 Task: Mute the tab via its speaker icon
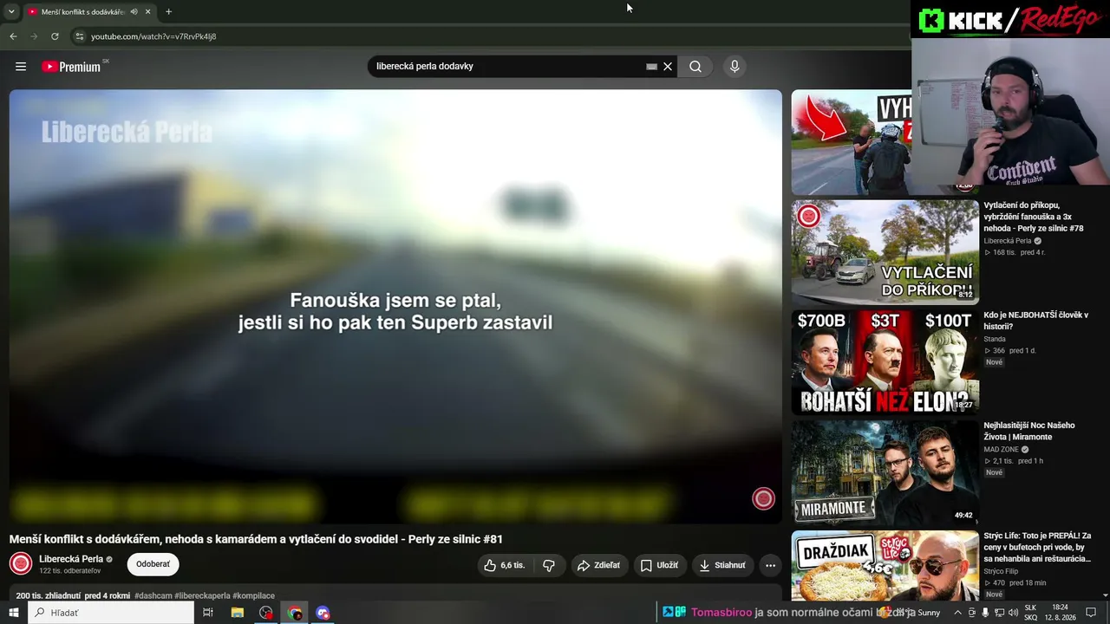tap(134, 12)
